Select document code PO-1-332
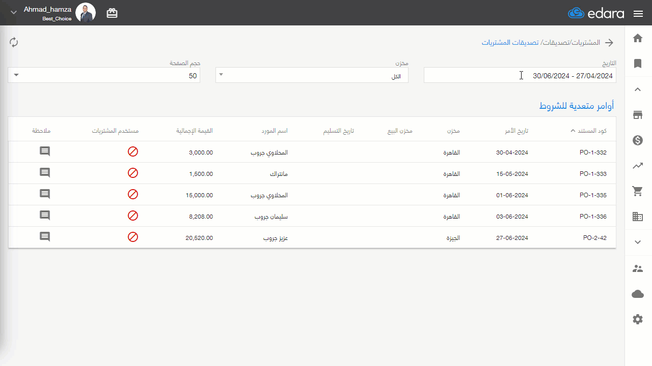Viewport: 652px width, 366px height. pyautogui.click(x=593, y=152)
